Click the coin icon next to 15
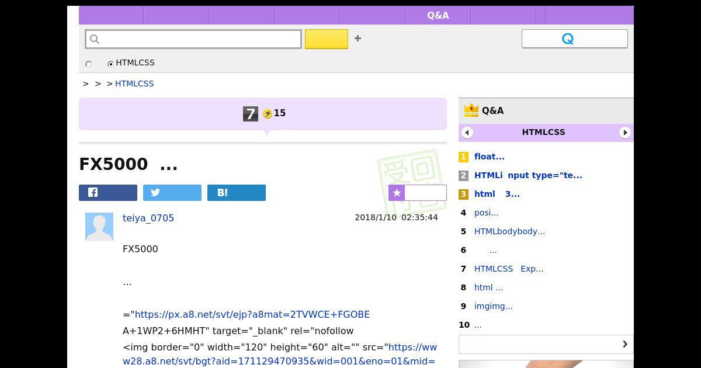Screen dimensions: 701x368 [x=268, y=114]
